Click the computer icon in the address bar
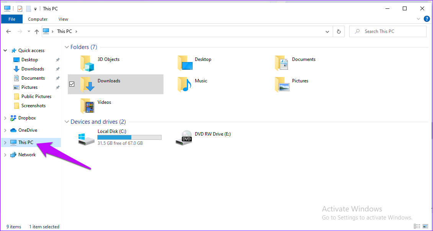This screenshot has height=231, width=433. pyautogui.click(x=46, y=31)
